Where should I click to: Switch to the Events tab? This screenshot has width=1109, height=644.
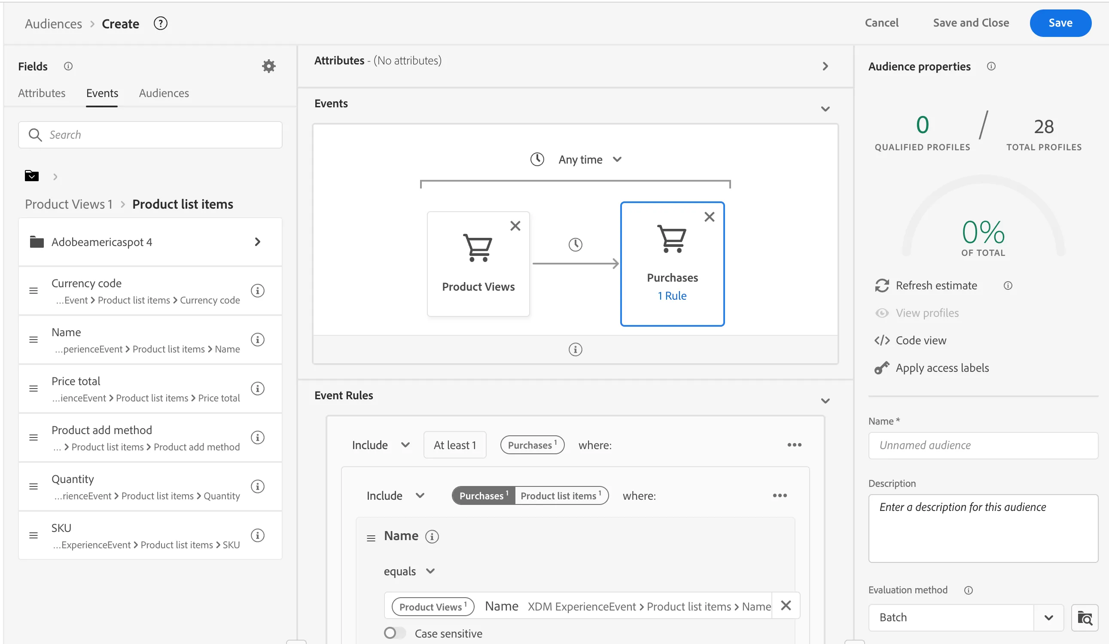(x=102, y=93)
